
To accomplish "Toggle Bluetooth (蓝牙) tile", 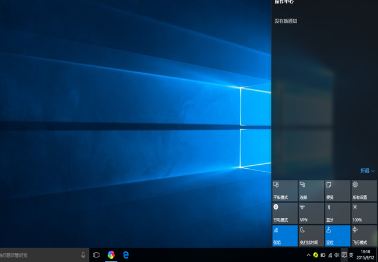I will pyautogui.click(x=337, y=213).
